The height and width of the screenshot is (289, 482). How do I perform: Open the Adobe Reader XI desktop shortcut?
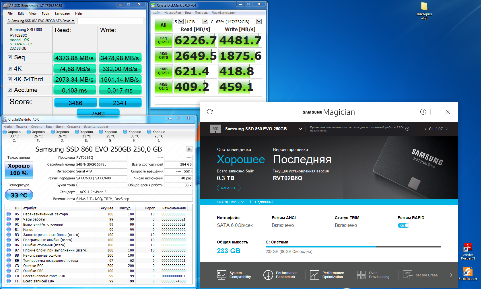(x=468, y=251)
